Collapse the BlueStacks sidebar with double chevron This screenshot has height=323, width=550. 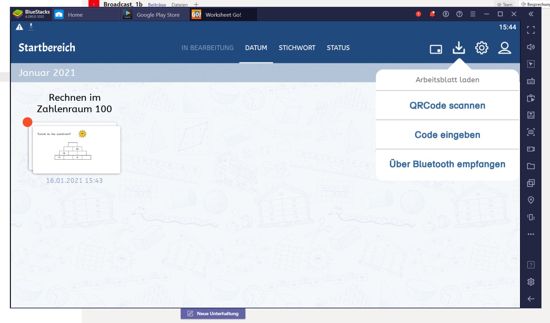[531, 14]
